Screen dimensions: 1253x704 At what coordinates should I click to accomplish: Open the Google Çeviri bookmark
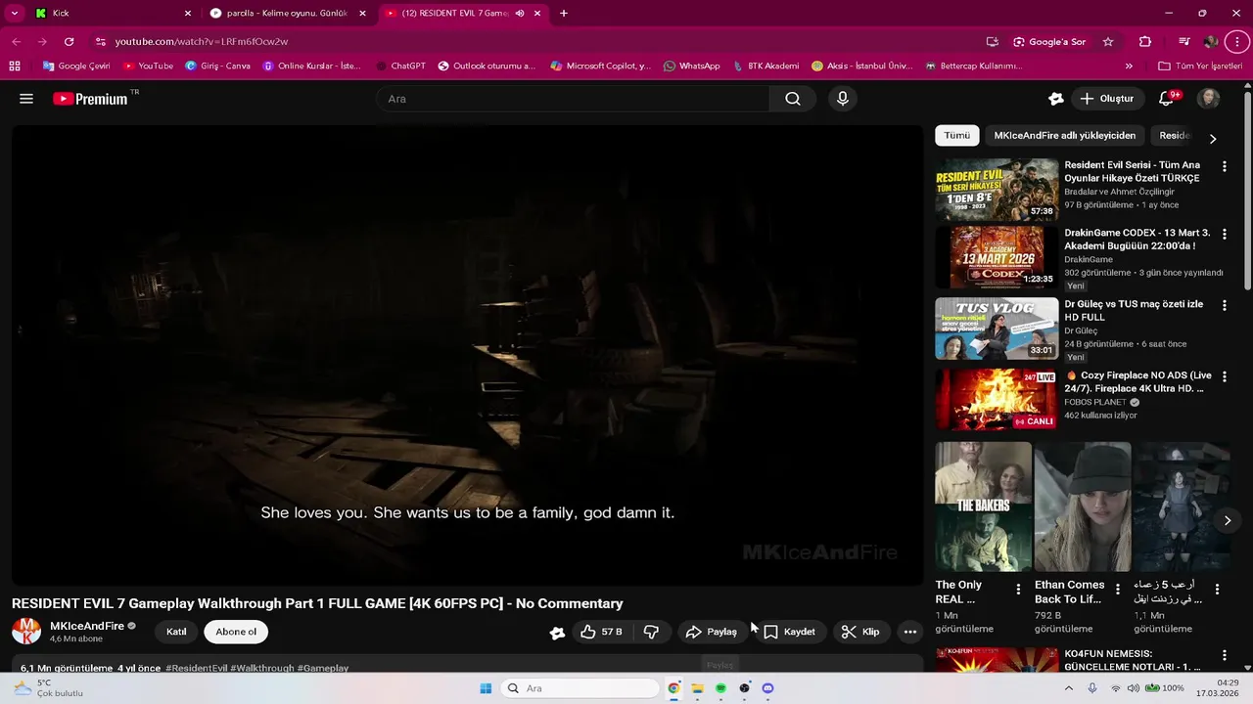pyautogui.click(x=76, y=66)
